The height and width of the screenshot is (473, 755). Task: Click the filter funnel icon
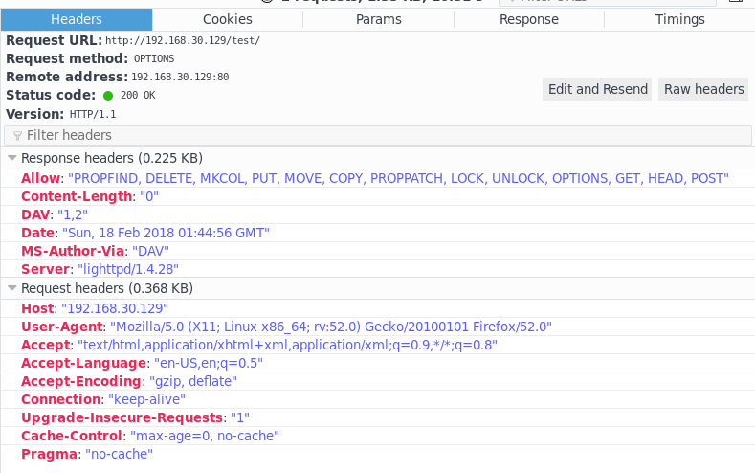(17, 136)
